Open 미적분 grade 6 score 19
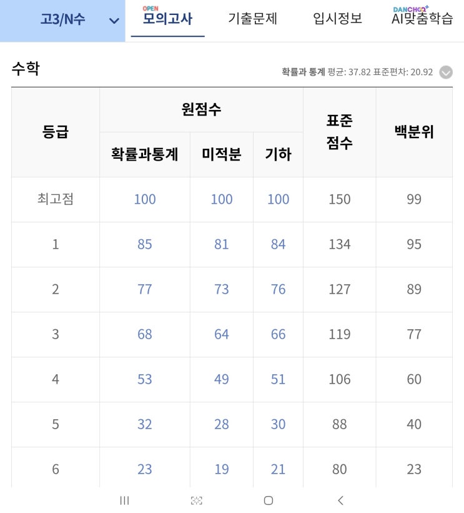Image resolution: width=464 pixels, height=513 pixels. tap(222, 469)
